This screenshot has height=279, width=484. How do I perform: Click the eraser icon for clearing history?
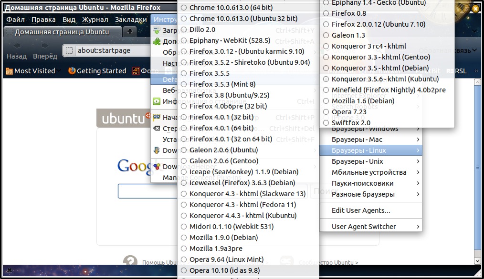coord(157,129)
